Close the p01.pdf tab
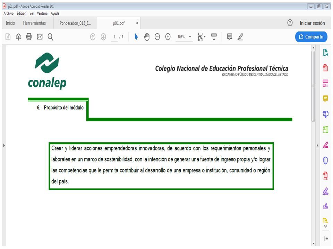Screen dimensions: 333x249 point(137,23)
